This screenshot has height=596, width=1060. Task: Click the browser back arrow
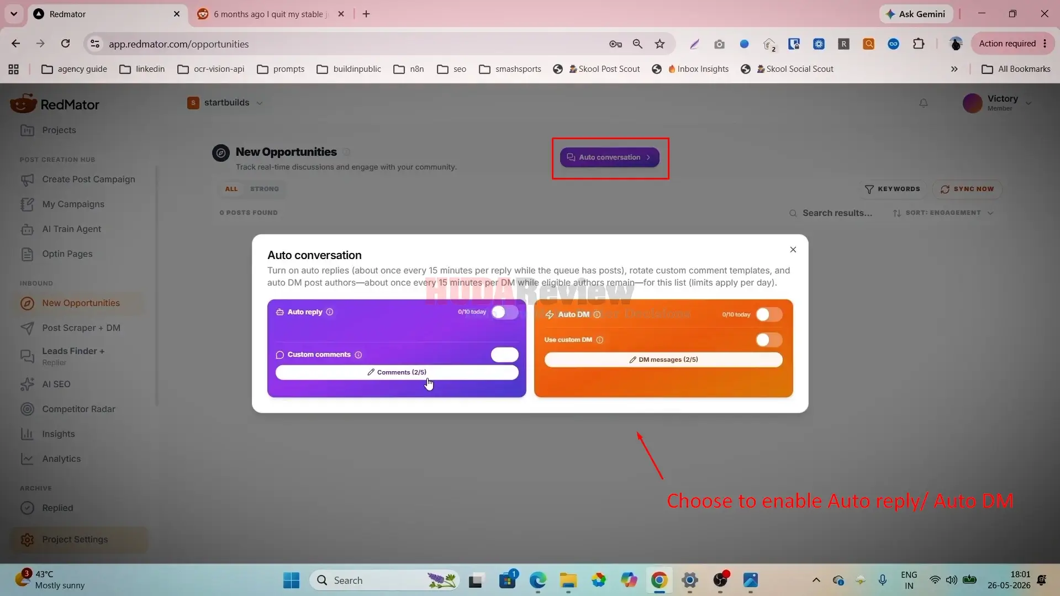[x=15, y=44]
